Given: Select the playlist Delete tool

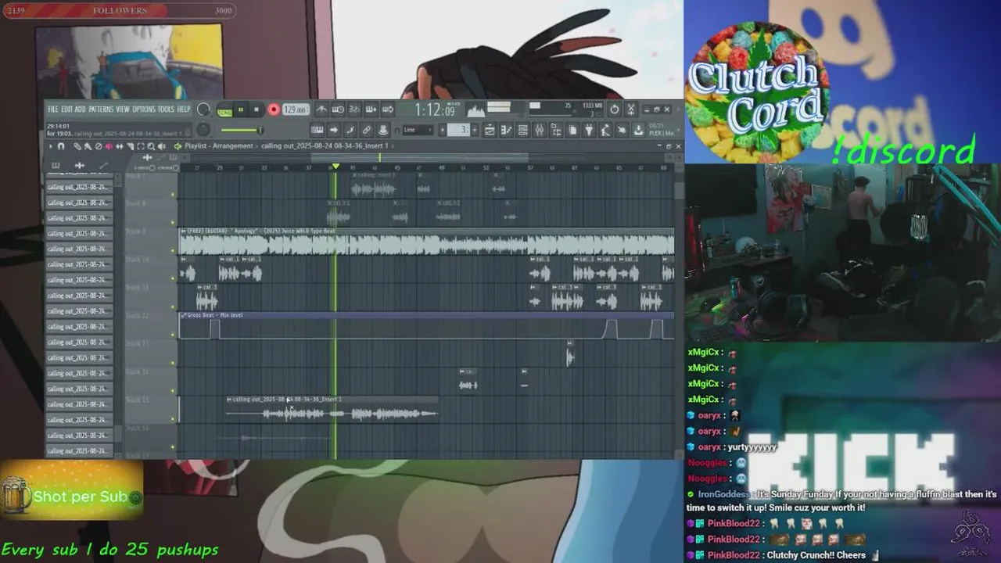Looking at the screenshot, I should 99,146.
